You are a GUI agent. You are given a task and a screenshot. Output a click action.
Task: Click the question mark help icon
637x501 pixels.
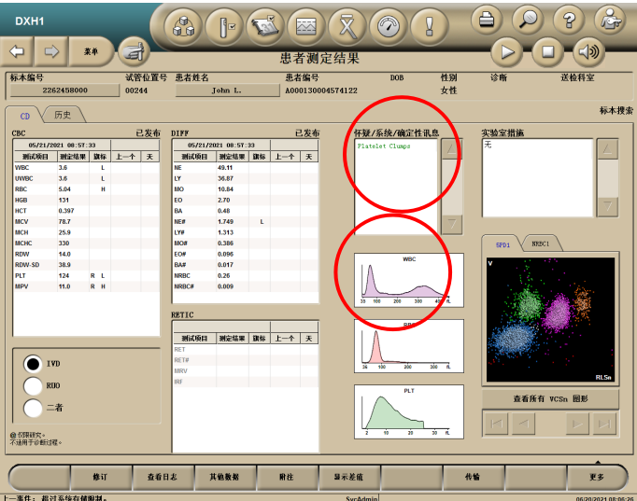tap(569, 20)
